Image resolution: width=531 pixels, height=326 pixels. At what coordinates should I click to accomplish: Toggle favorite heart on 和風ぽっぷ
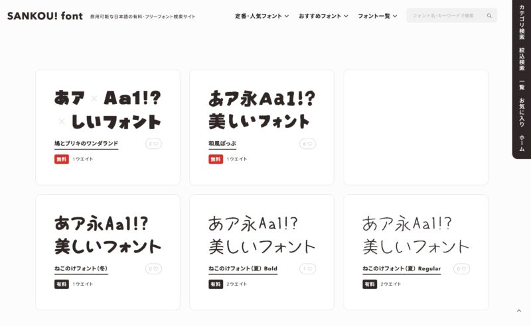click(x=308, y=144)
